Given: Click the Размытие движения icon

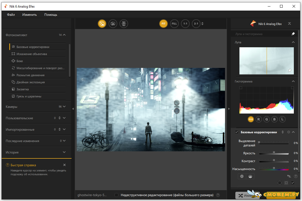Looking at the screenshot, I should [13, 75].
